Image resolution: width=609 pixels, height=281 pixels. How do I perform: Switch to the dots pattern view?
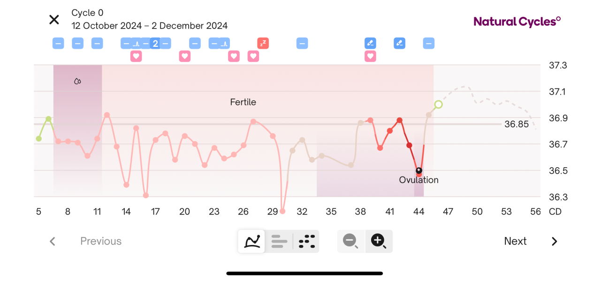click(x=307, y=241)
